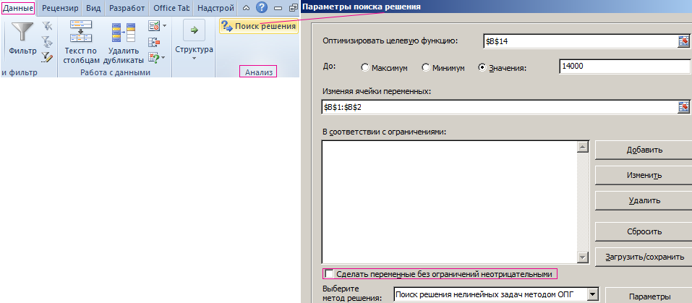Expand the Структура dropdown
This screenshot has height=303, width=692.
[x=194, y=58]
